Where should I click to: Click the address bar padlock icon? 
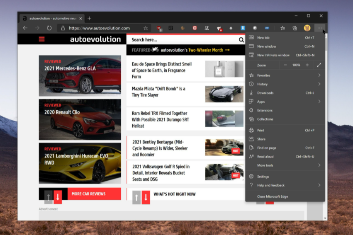tap(63, 28)
